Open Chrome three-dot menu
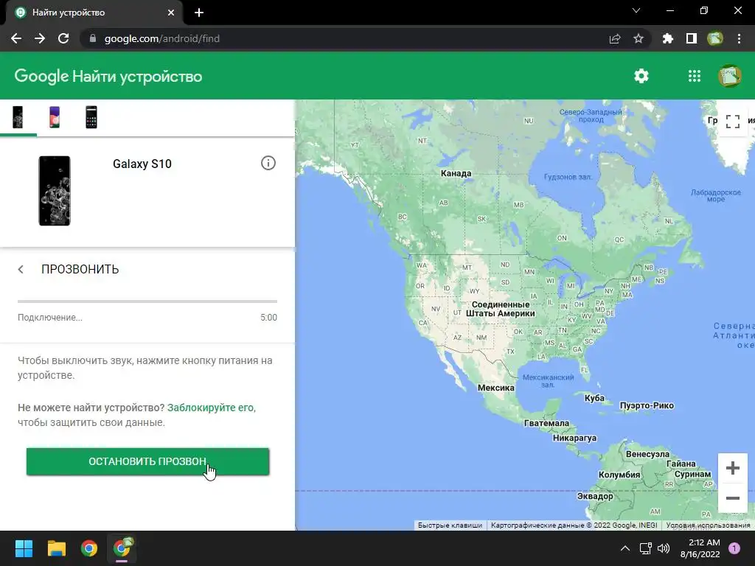Image resolution: width=755 pixels, height=566 pixels. point(739,38)
